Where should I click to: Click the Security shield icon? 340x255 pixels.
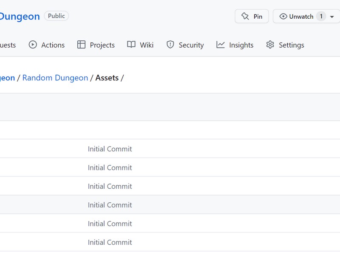(x=170, y=45)
